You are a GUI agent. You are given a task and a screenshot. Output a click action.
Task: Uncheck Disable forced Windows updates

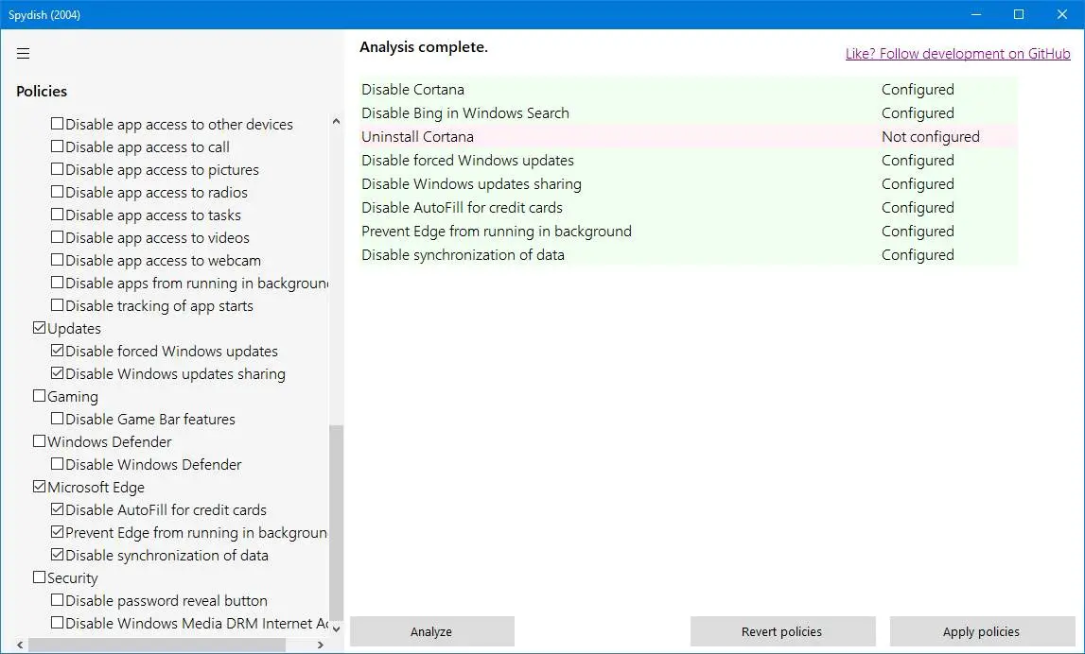tap(58, 352)
